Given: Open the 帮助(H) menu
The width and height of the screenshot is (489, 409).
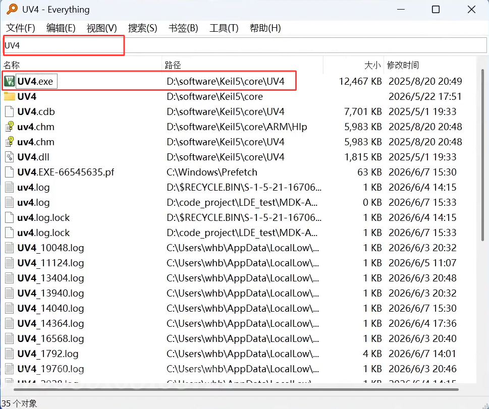Looking at the screenshot, I should click(265, 28).
